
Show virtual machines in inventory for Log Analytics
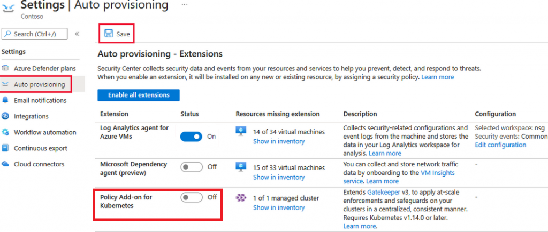pos(279,141)
